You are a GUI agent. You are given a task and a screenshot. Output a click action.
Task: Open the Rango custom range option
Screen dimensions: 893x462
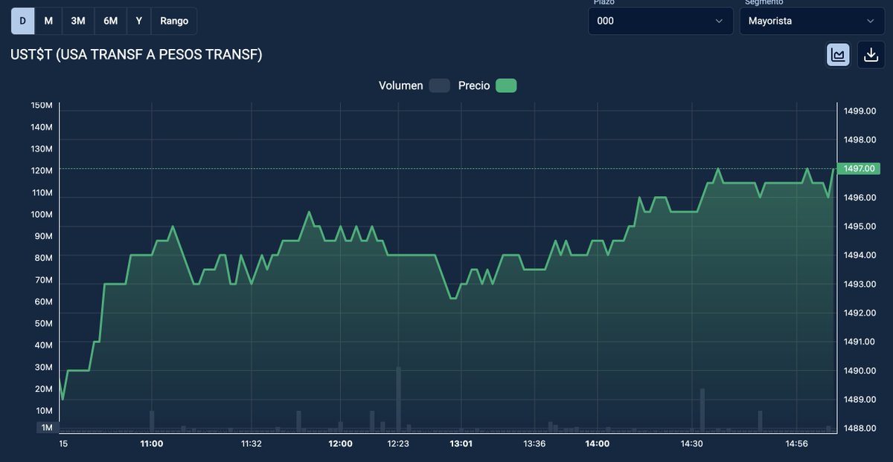174,21
